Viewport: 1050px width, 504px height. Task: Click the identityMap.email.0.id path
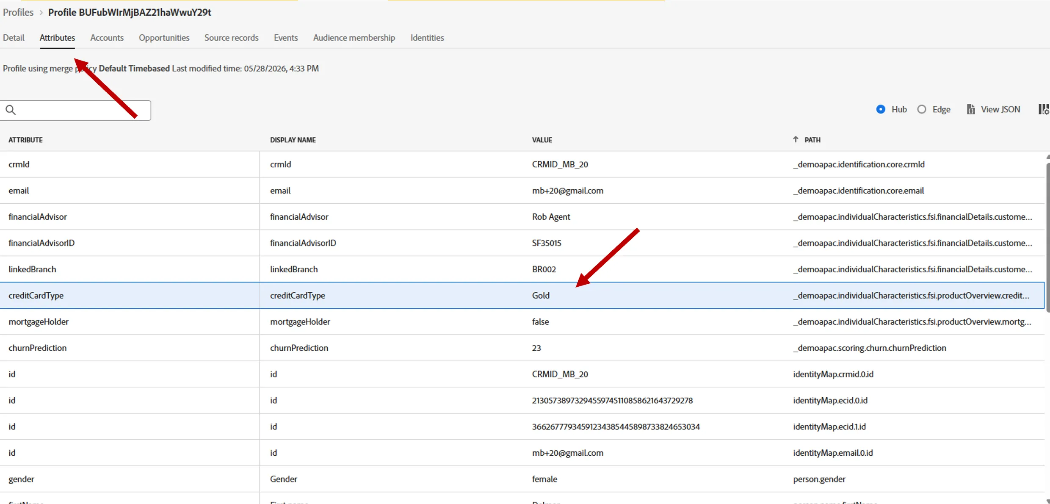(833, 453)
